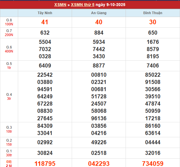This screenshot has height=167, width=180.
Task: Click the G.7 200N prize label
Action: (9, 33)
